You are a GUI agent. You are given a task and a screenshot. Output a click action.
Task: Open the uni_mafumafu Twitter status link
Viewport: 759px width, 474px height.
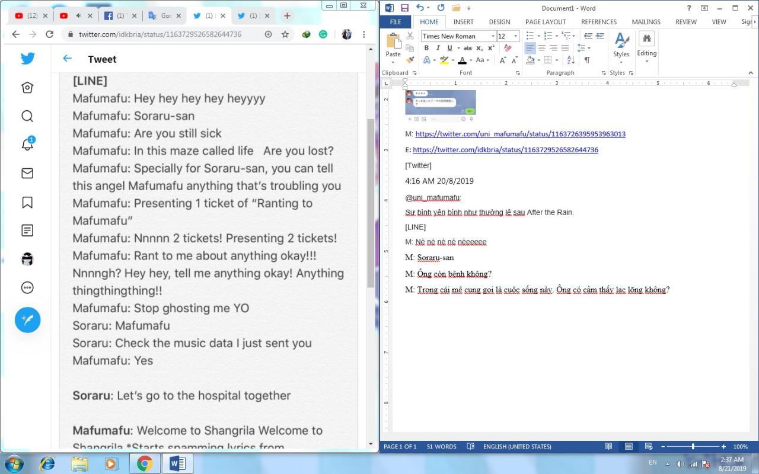point(520,134)
